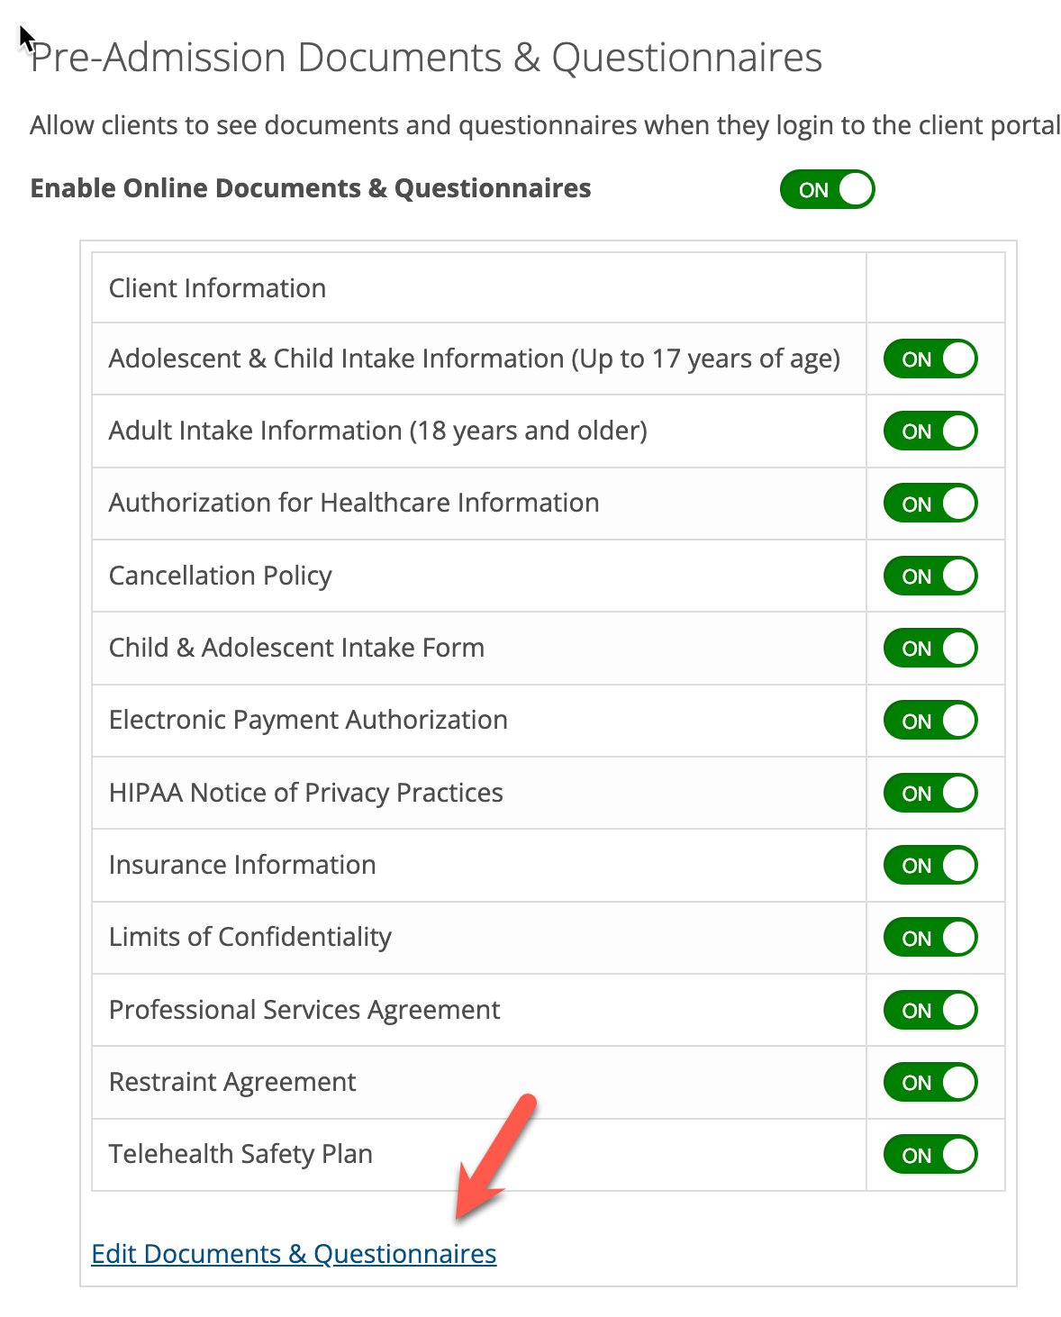The width and height of the screenshot is (1061, 1317).
Task: Turn off HIPAA Notice of Privacy Practices
Action: (x=929, y=793)
